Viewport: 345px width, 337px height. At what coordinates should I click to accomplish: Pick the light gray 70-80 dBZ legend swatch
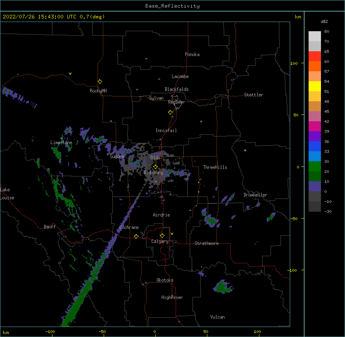tap(315, 36)
